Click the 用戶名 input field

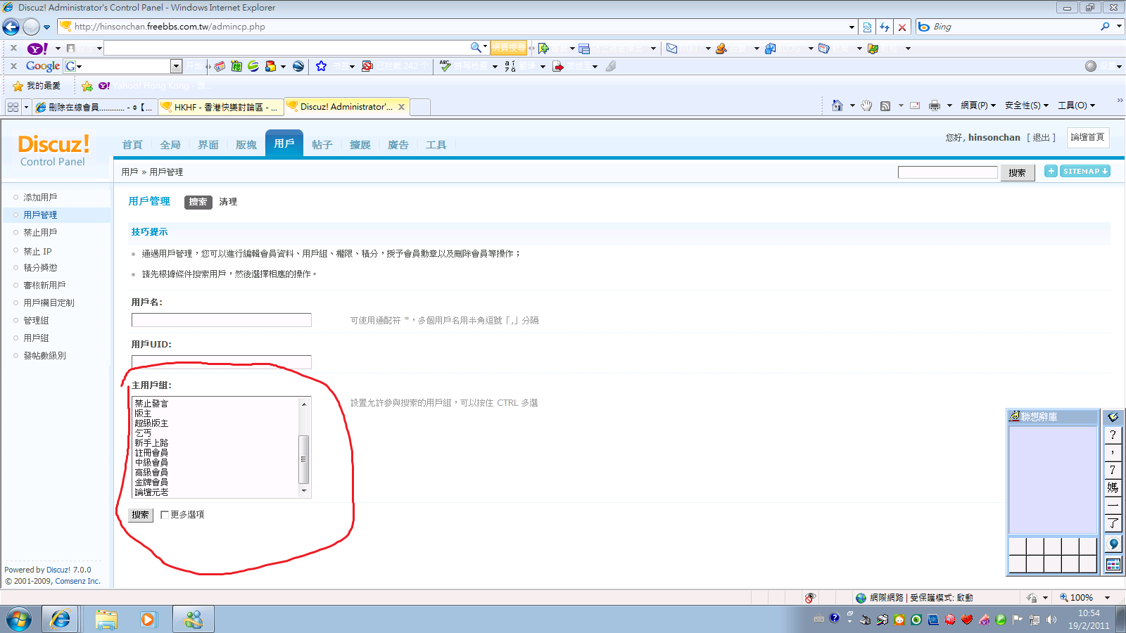tap(221, 320)
